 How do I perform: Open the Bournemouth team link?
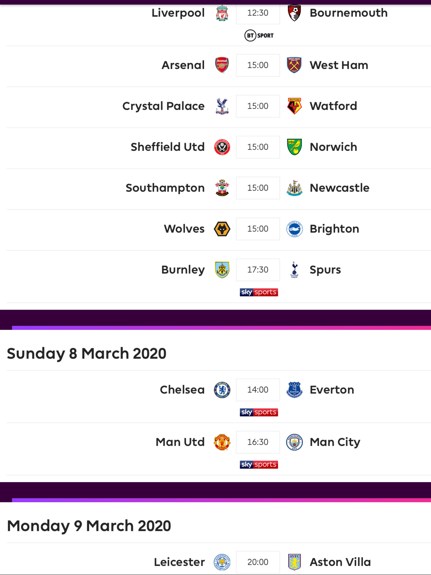click(x=349, y=13)
